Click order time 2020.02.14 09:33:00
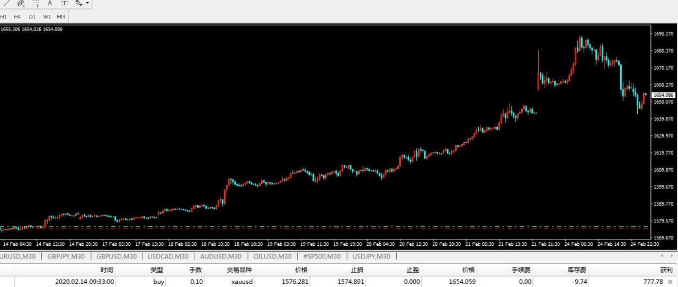Screen dimensions: 678x287 tap(84, 282)
